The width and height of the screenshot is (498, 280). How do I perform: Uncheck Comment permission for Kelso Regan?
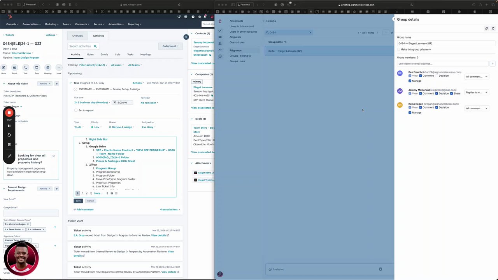point(421,107)
